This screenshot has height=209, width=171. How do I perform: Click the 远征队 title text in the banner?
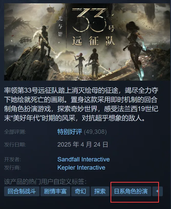click(94, 41)
